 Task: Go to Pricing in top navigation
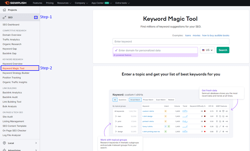[x=50, y=3]
